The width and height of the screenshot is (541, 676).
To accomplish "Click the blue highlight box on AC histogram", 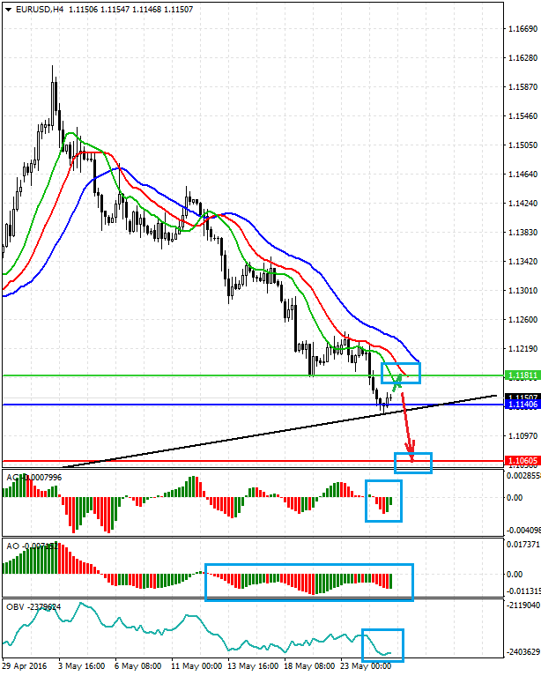I will pyautogui.click(x=383, y=501).
